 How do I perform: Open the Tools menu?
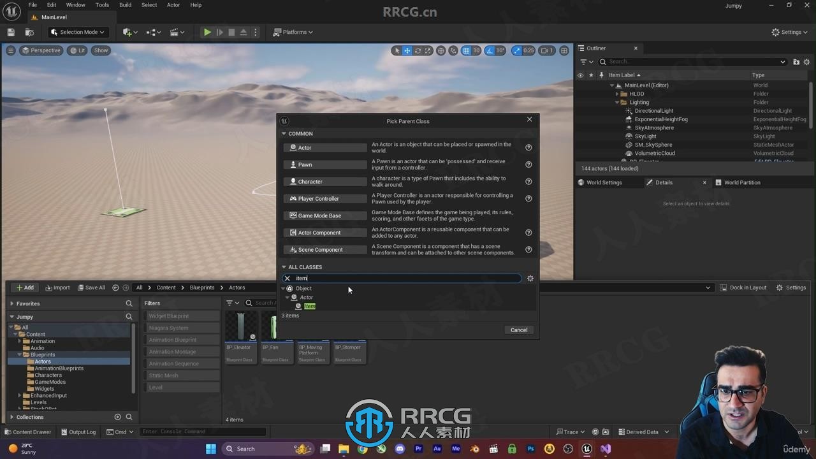tap(102, 5)
